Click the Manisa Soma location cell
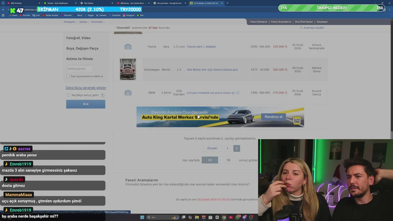Image resolution: width=393 pixels, height=221 pixels. [x=316, y=70]
